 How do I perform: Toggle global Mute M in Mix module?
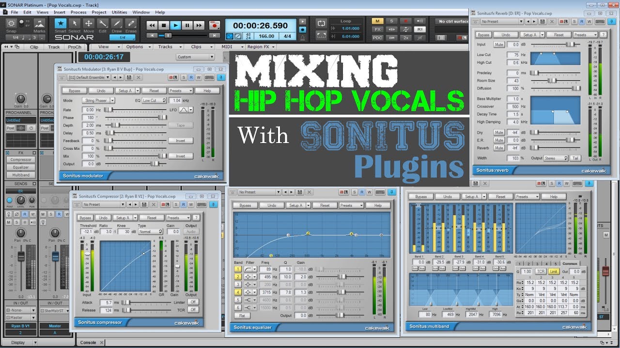pos(377,21)
